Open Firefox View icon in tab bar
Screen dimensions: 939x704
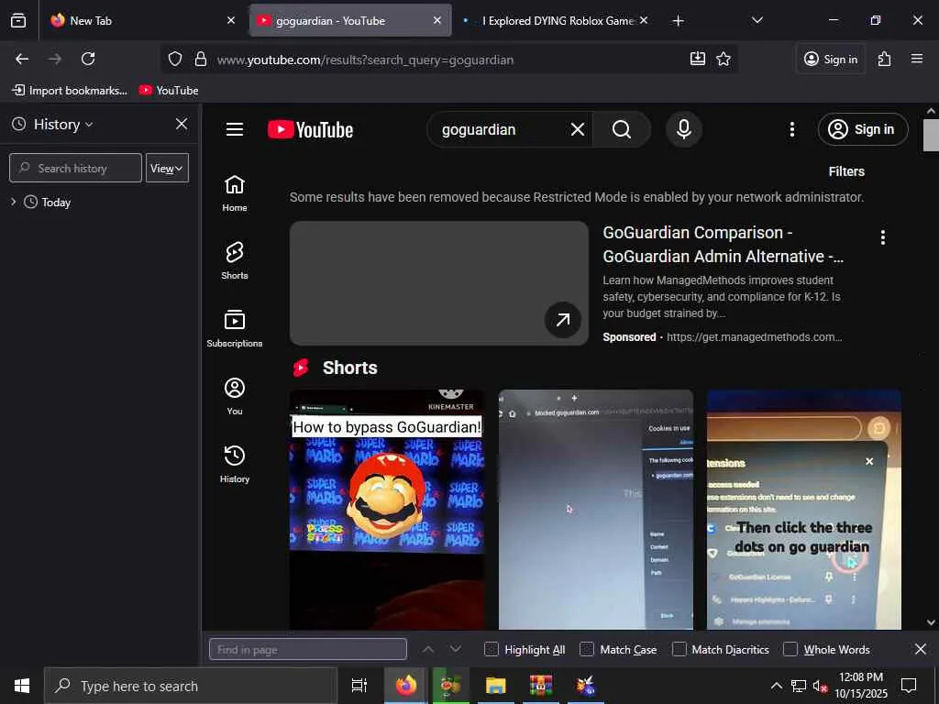tap(18, 20)
